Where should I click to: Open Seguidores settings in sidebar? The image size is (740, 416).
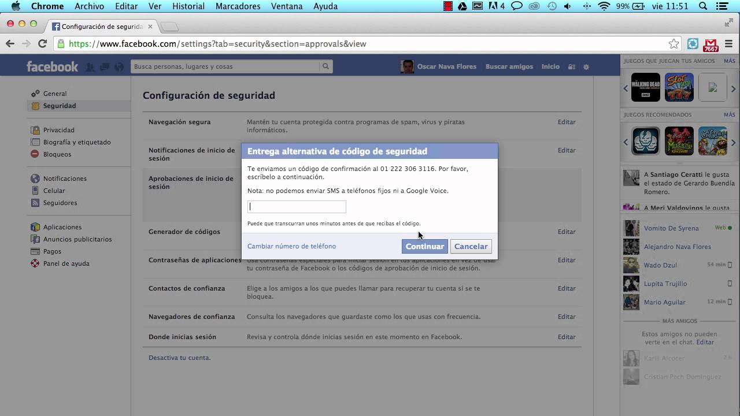60,203
